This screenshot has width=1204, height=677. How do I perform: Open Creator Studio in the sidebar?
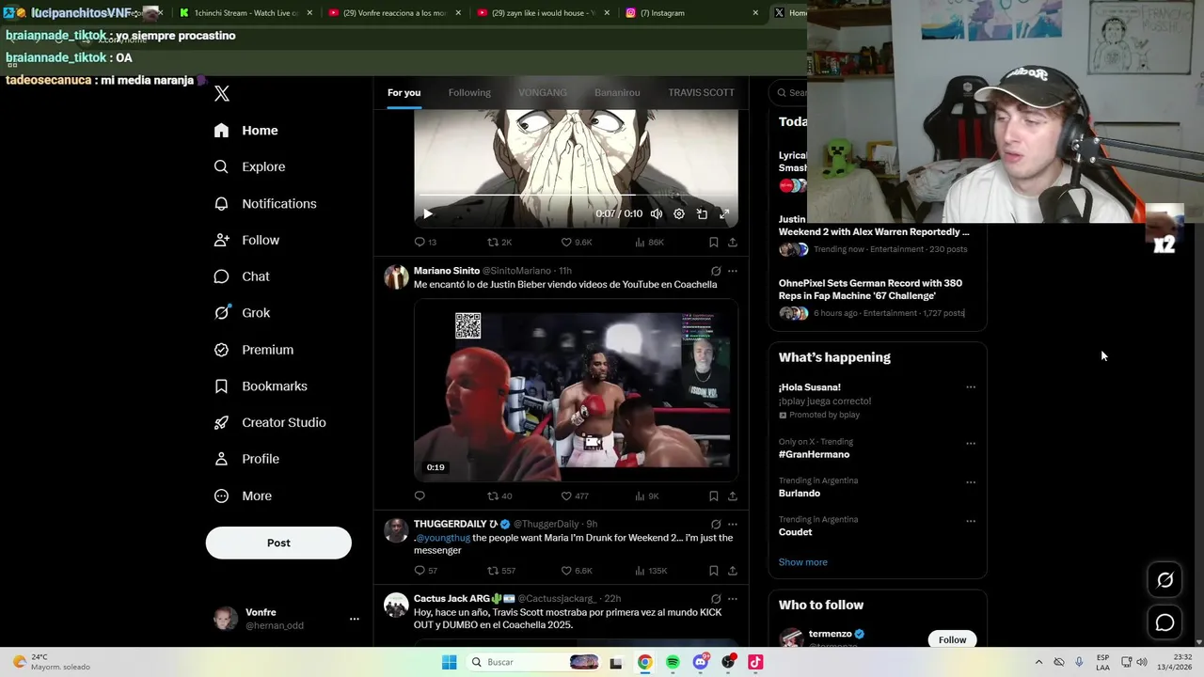coord(270,422)
